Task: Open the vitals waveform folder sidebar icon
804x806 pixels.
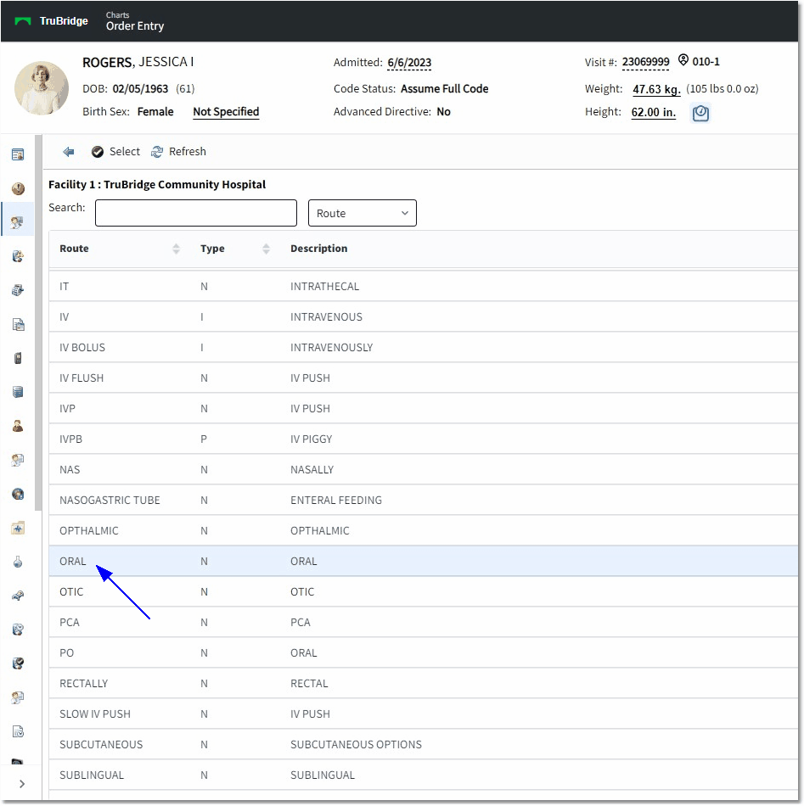Action: pyautogui.click(x=18, y=528)
